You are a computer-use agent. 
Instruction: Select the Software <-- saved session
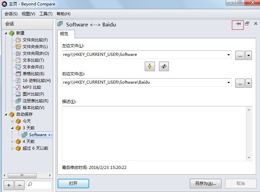37,135
